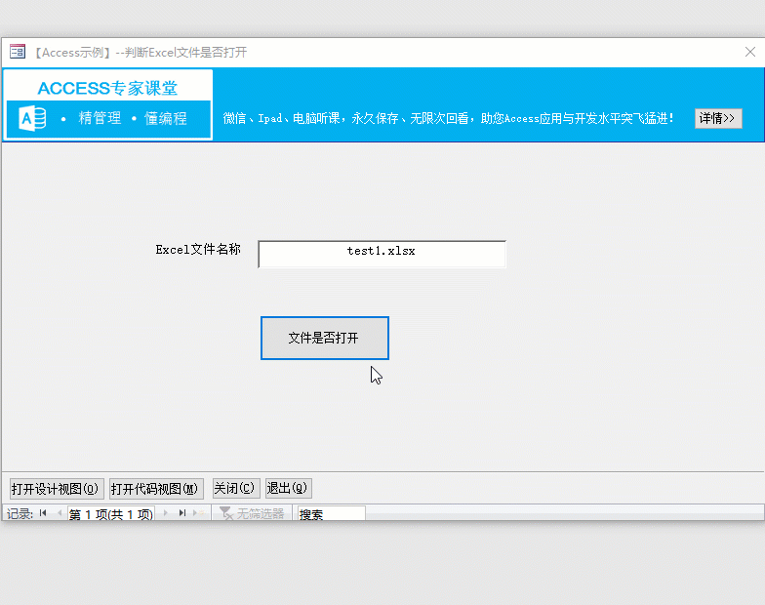Focus the Excel file name text field
The width and height of the screenshot is (765, 605).
(x=382, y=254)
